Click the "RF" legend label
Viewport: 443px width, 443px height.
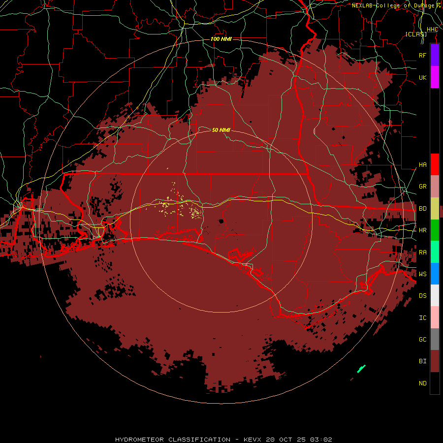[423, 55]
